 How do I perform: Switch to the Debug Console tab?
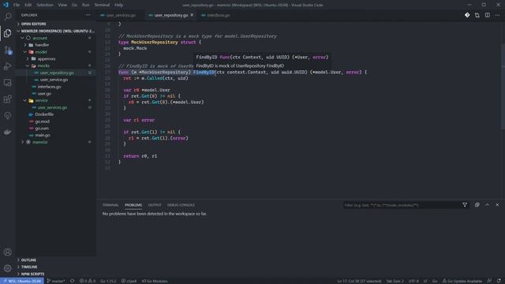click(181, 205)
